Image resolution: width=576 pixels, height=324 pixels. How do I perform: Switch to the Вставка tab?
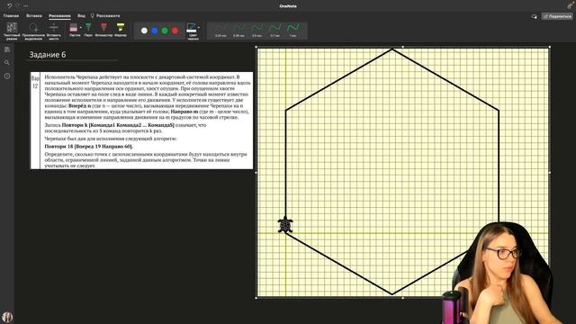tap(34, 16)
